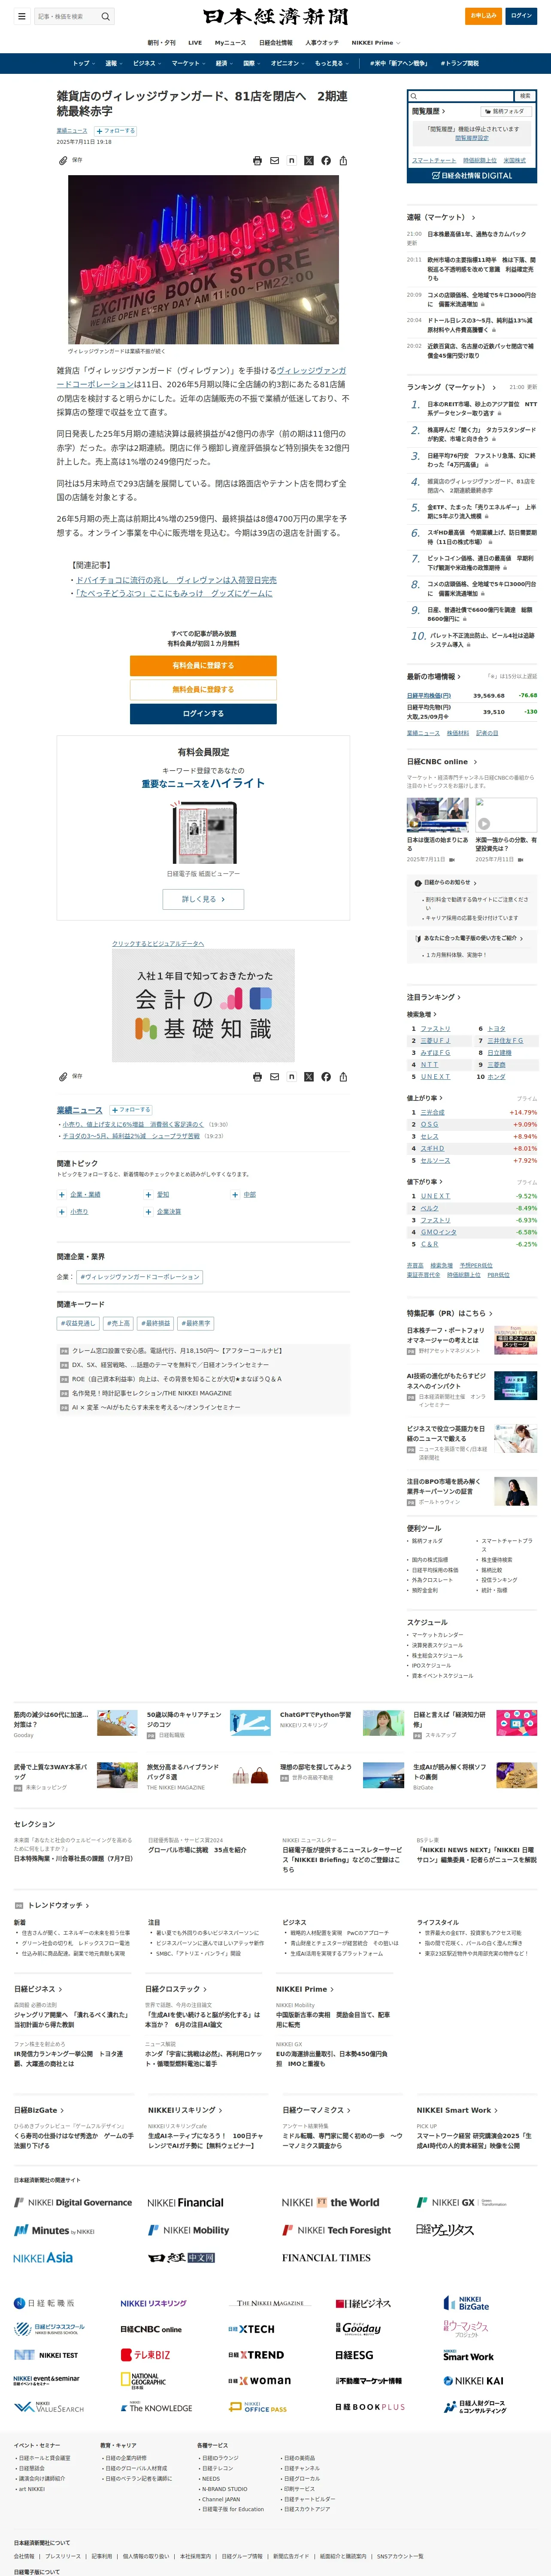Click the 日経からのお知らせ info icon
This screenshot has width=551, height=2576.
coord(418,883)
